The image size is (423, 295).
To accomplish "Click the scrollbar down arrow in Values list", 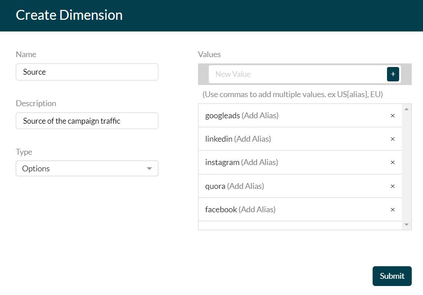I will coord(406,225).
